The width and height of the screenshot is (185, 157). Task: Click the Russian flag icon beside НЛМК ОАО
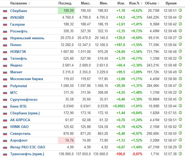(x=5, y=127)
